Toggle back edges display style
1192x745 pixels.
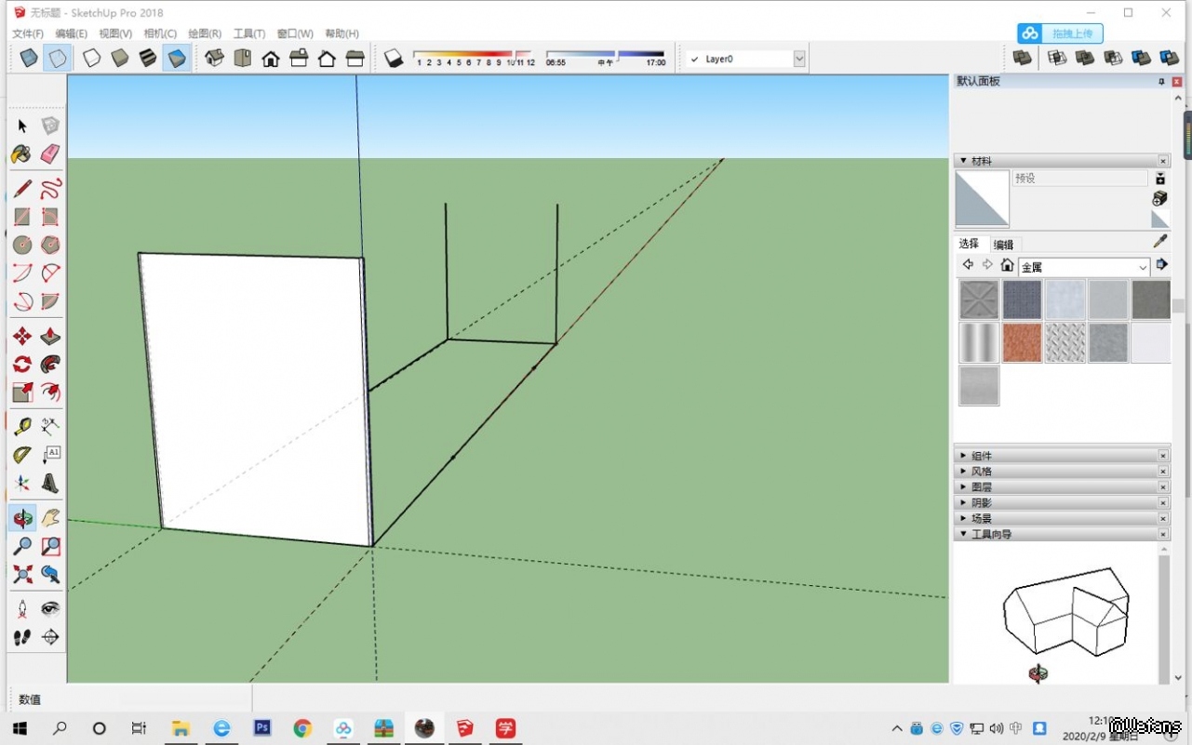click(58, 59)
